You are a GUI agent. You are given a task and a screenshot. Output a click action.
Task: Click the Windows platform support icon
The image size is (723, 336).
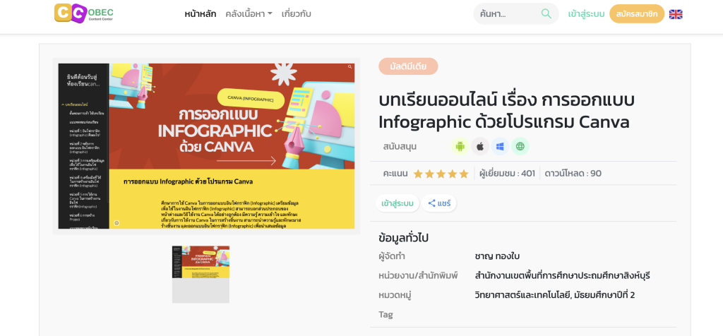(x=500, y=147)
